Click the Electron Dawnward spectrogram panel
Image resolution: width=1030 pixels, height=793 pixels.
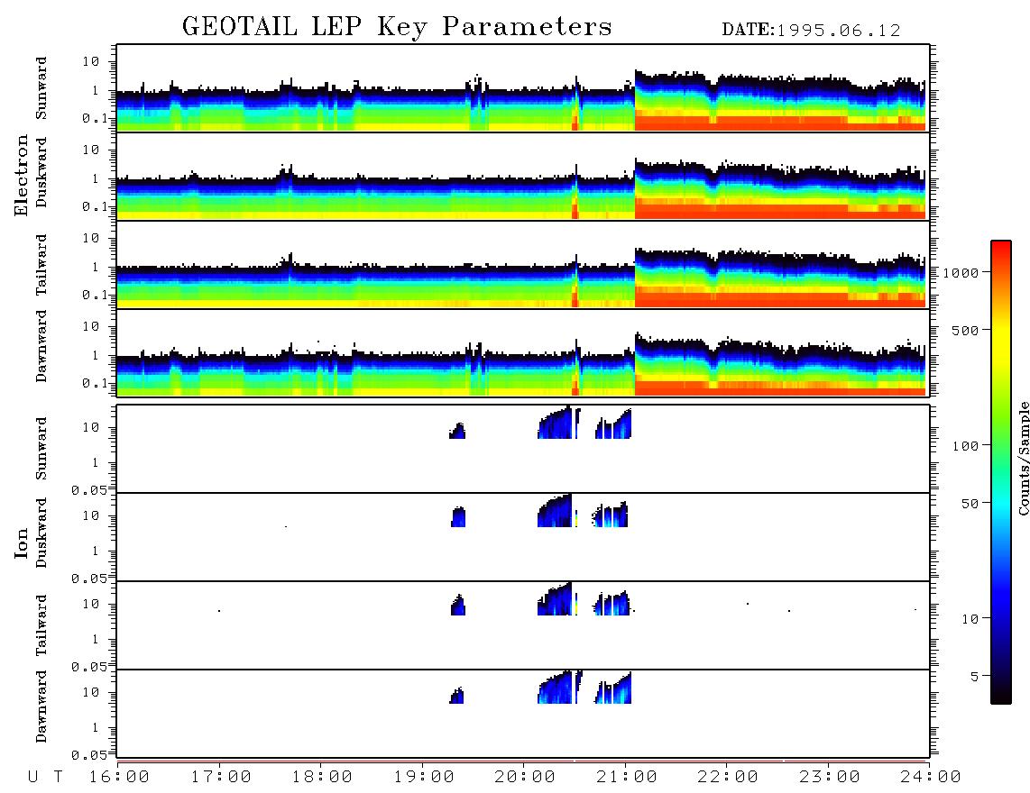click(523, 352)
